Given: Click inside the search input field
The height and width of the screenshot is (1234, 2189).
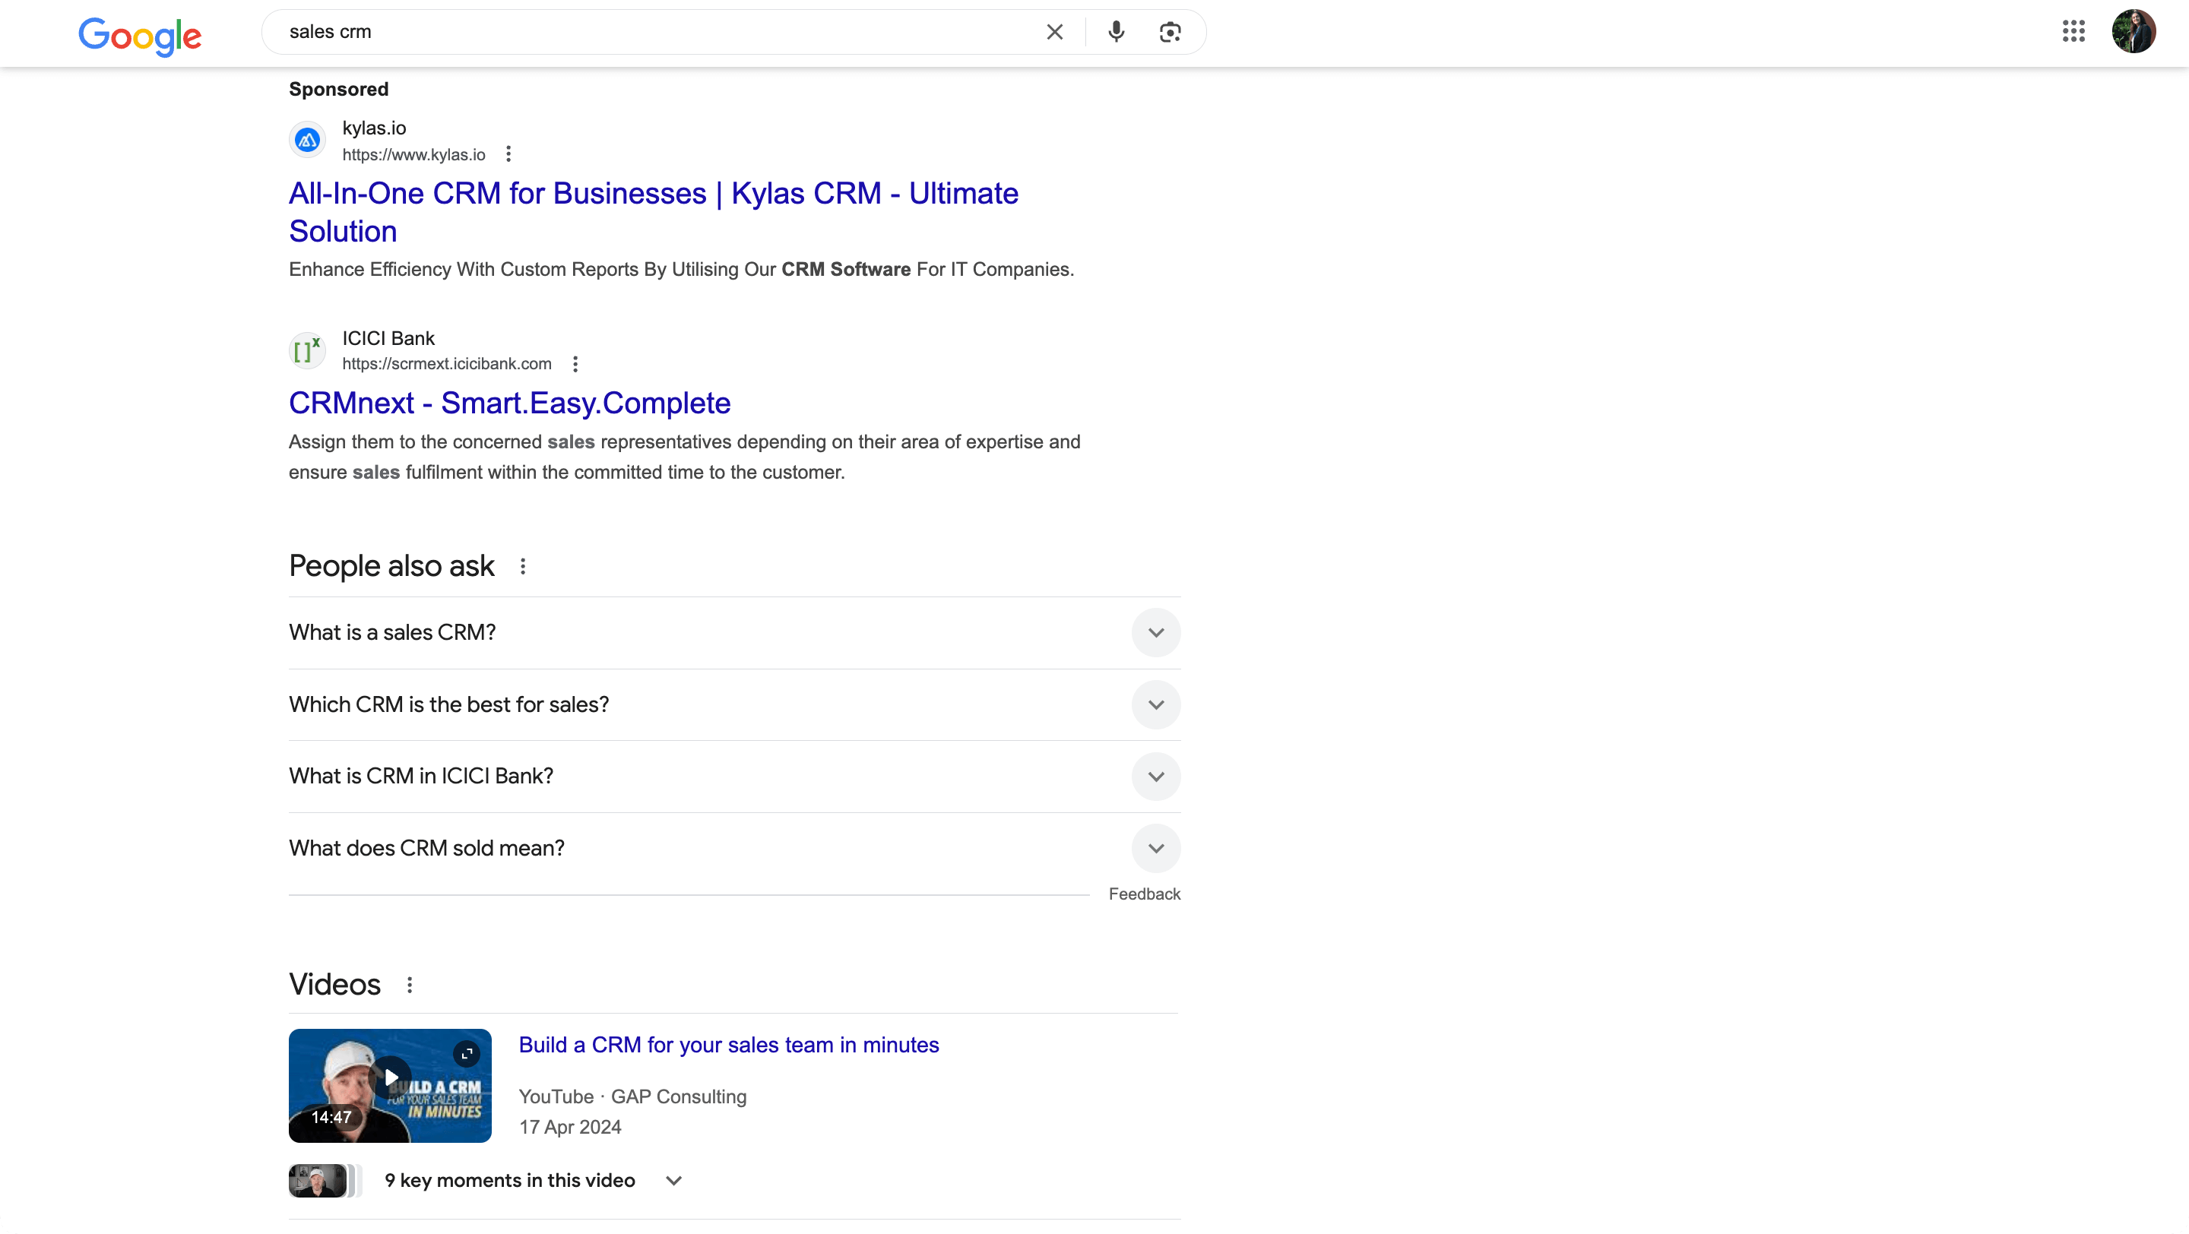Looking at the screenshot, I should point(595,32).
